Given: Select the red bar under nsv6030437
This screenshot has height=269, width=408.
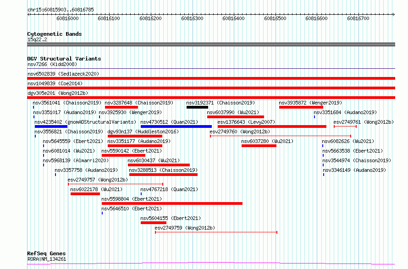Looking at the screenshot, I should tap(159, 165).
